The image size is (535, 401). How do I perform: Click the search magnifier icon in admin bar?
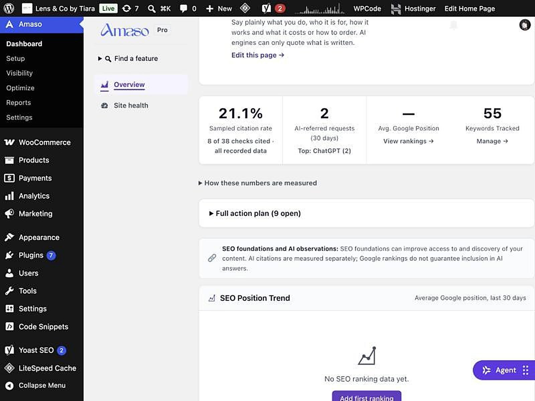click(x=151, y=9)
